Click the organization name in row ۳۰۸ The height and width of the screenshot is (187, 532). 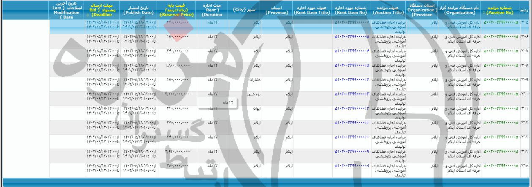pyautogui.click(x=463, y=68)
